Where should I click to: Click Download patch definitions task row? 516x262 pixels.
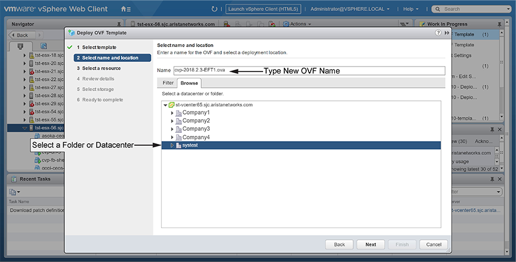coord(36,210)
